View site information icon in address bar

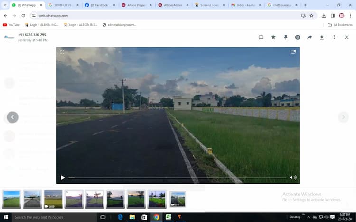pos(34,16)
